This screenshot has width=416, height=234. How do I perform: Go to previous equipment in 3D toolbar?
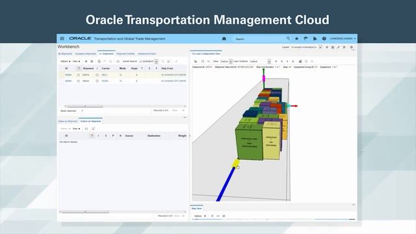coord(281,61)
